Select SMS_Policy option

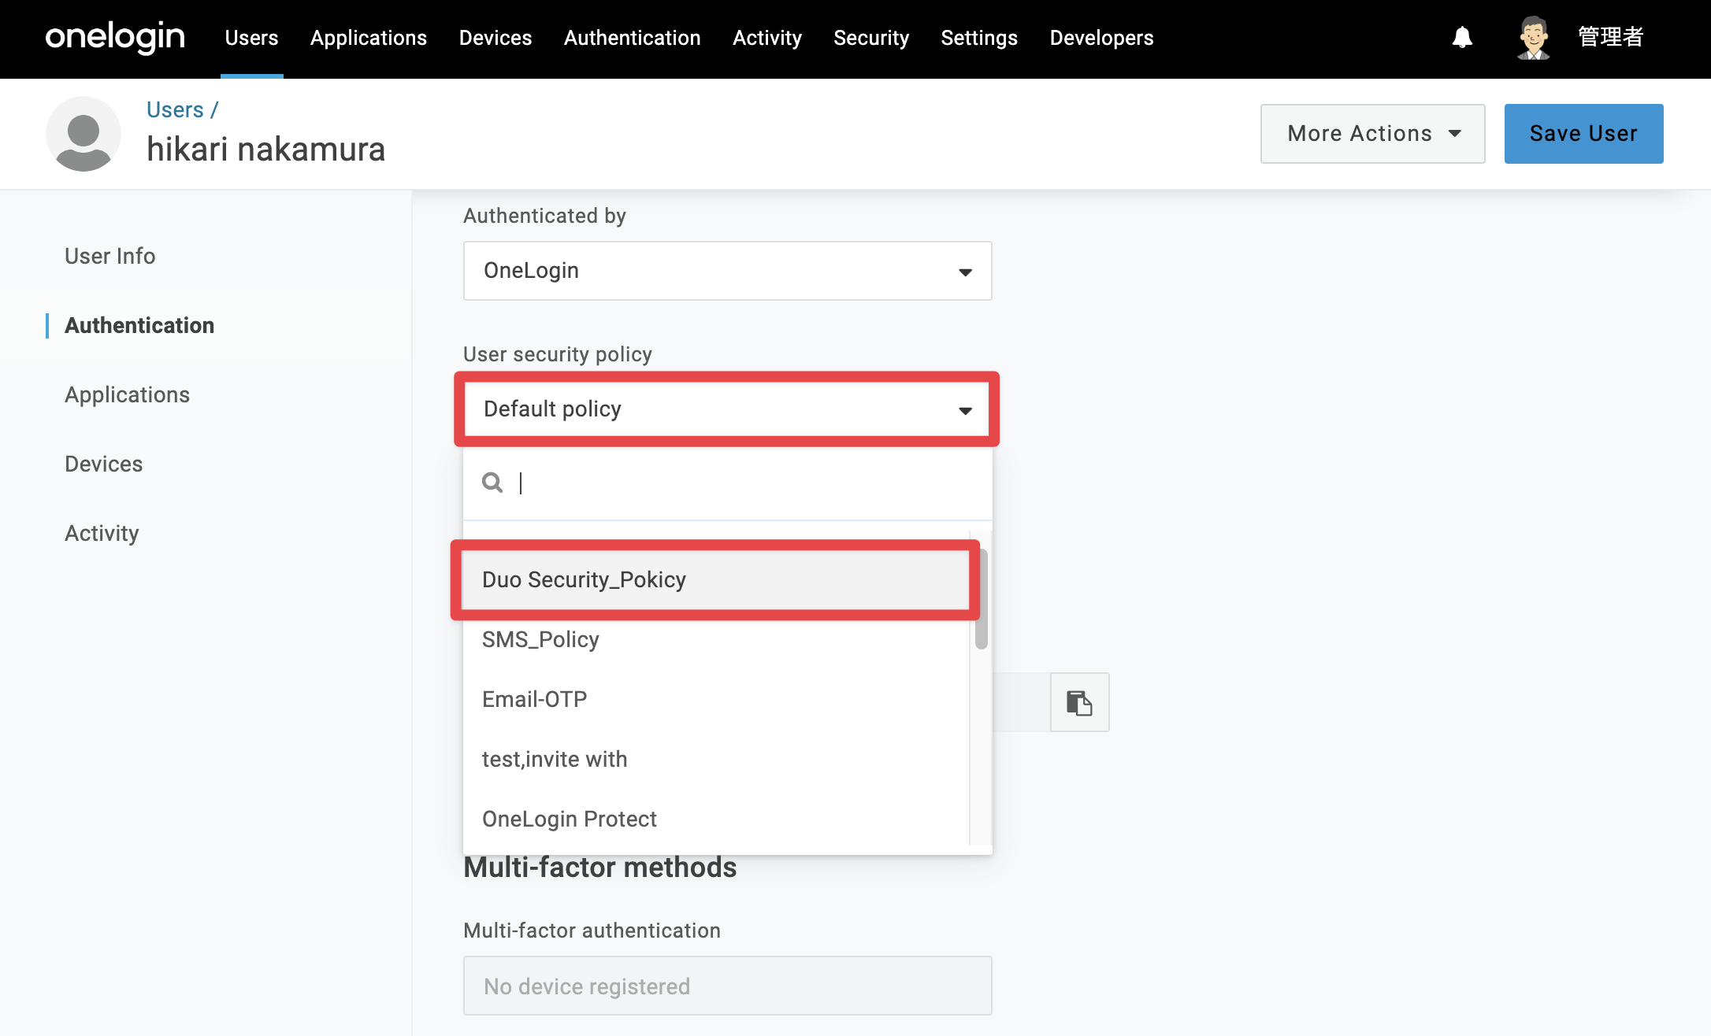715,639
